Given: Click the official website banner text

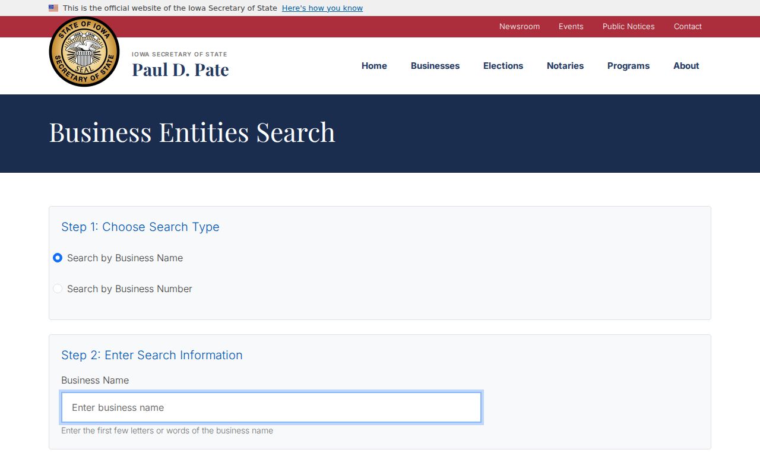Looking at the screenshot, I should pyautogui.click(x=170, y=8).
